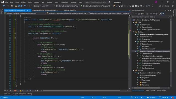
Task: Click the master branch in status bar
Action: pyautogui.click(x=164, y=97)
